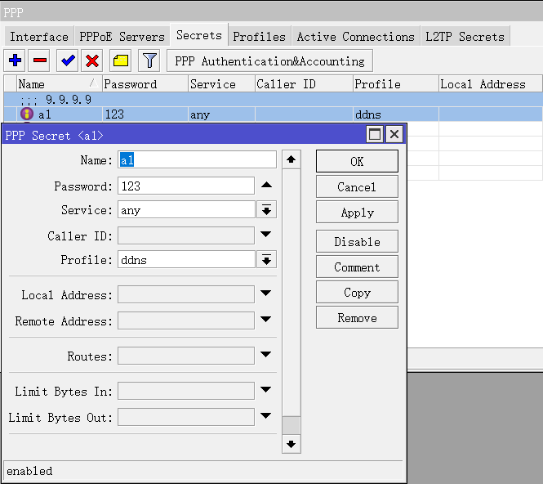Click the blue plus add secret icon

[15, 60]
